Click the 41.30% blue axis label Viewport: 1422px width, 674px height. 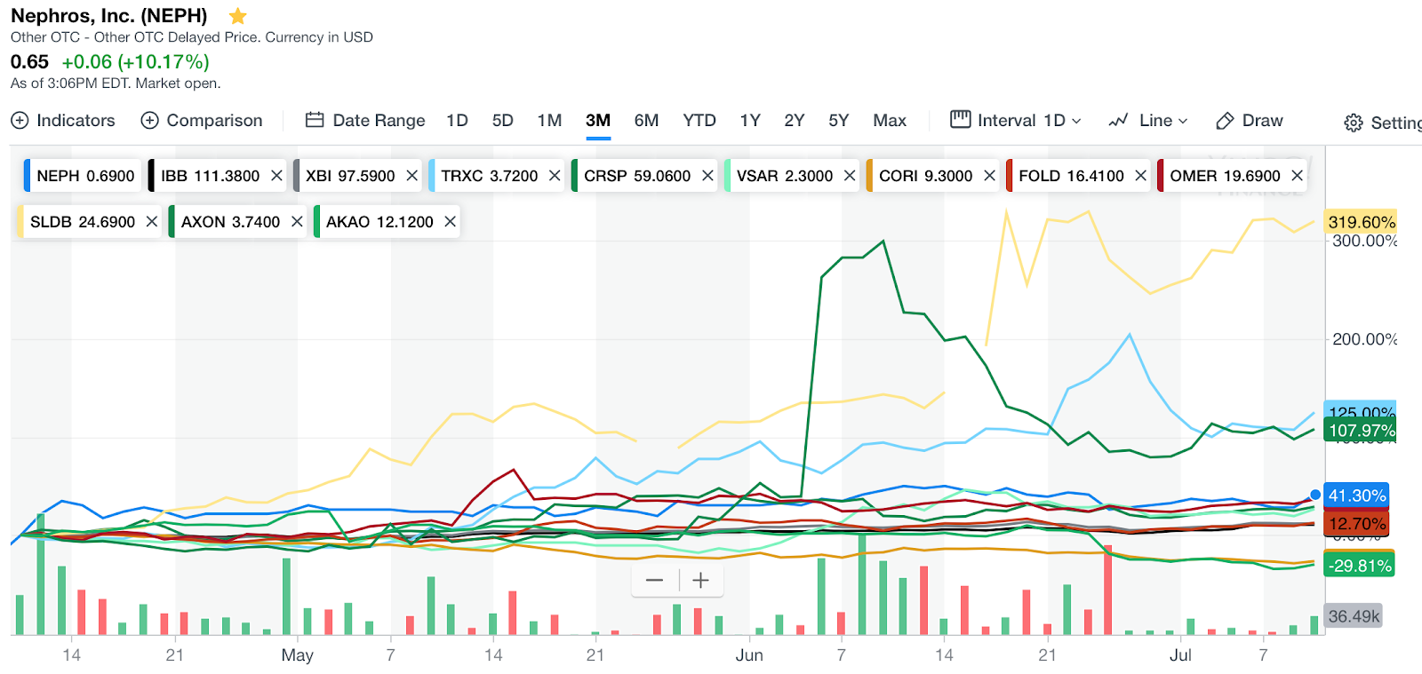pyautogui.click(x=1356, y=496)
